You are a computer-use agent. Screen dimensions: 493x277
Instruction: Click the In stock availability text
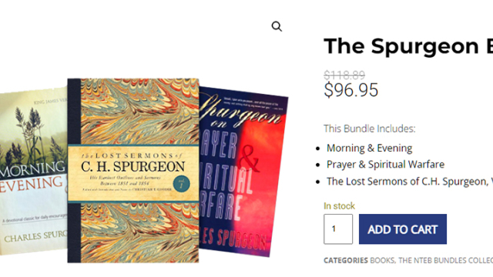[x=339, y=206]
